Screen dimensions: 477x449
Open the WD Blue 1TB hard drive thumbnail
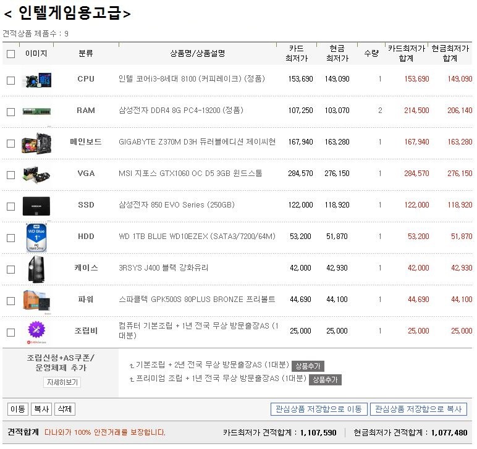36,238
